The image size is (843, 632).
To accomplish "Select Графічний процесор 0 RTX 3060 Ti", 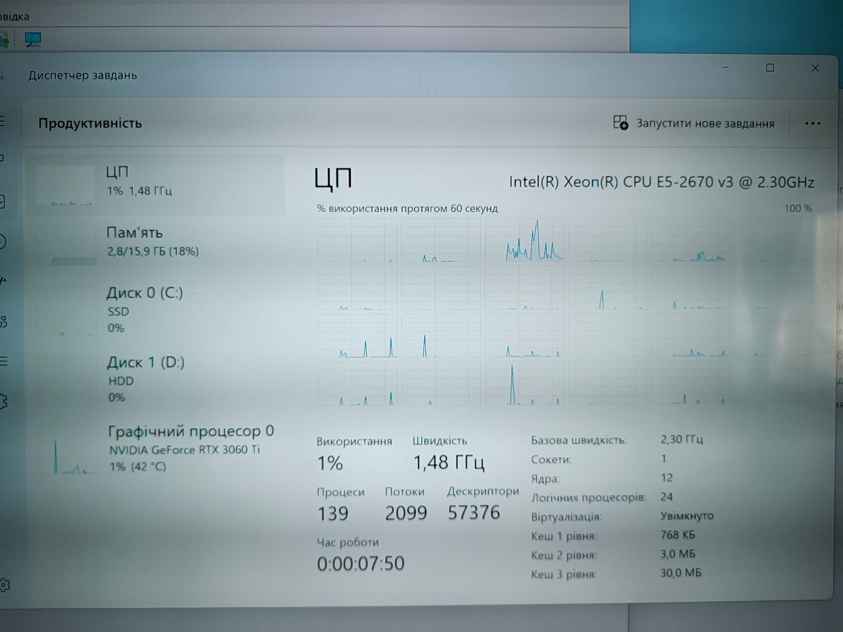I will [156, 449].
